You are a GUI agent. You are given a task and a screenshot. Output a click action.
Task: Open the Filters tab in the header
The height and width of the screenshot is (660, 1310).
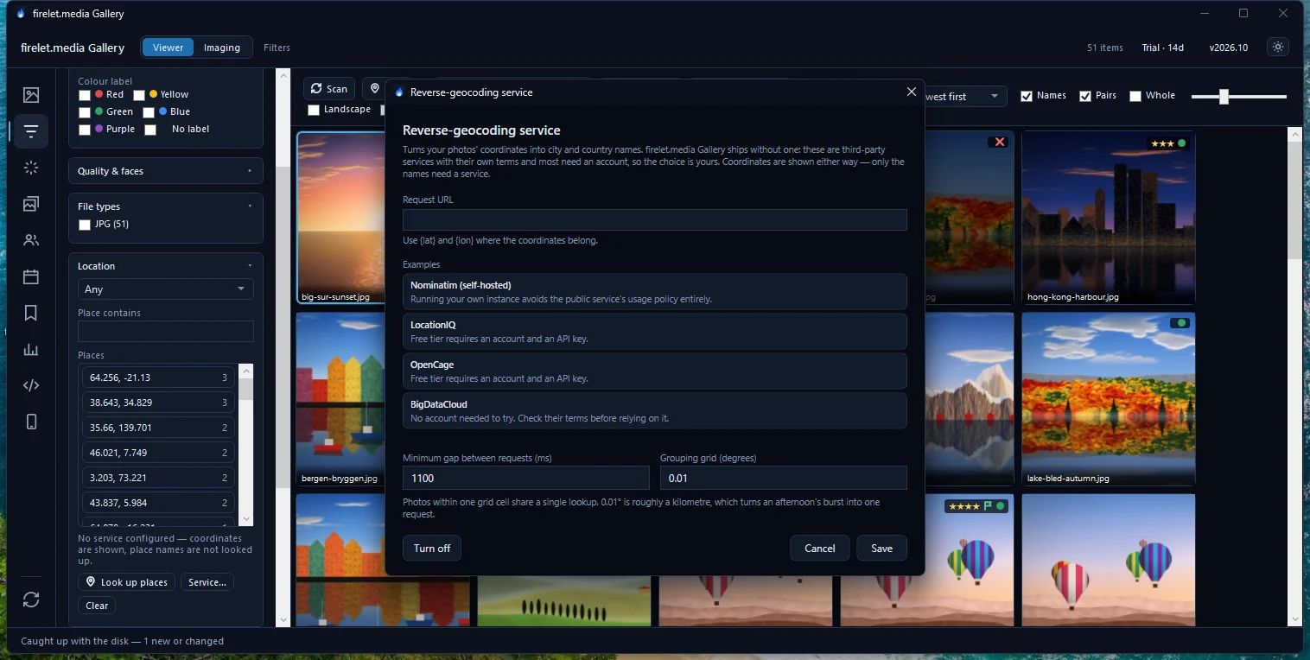coord(277,48)
